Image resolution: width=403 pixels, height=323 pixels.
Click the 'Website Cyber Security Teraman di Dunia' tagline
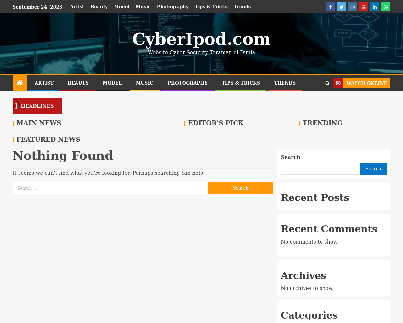[201, 52]
